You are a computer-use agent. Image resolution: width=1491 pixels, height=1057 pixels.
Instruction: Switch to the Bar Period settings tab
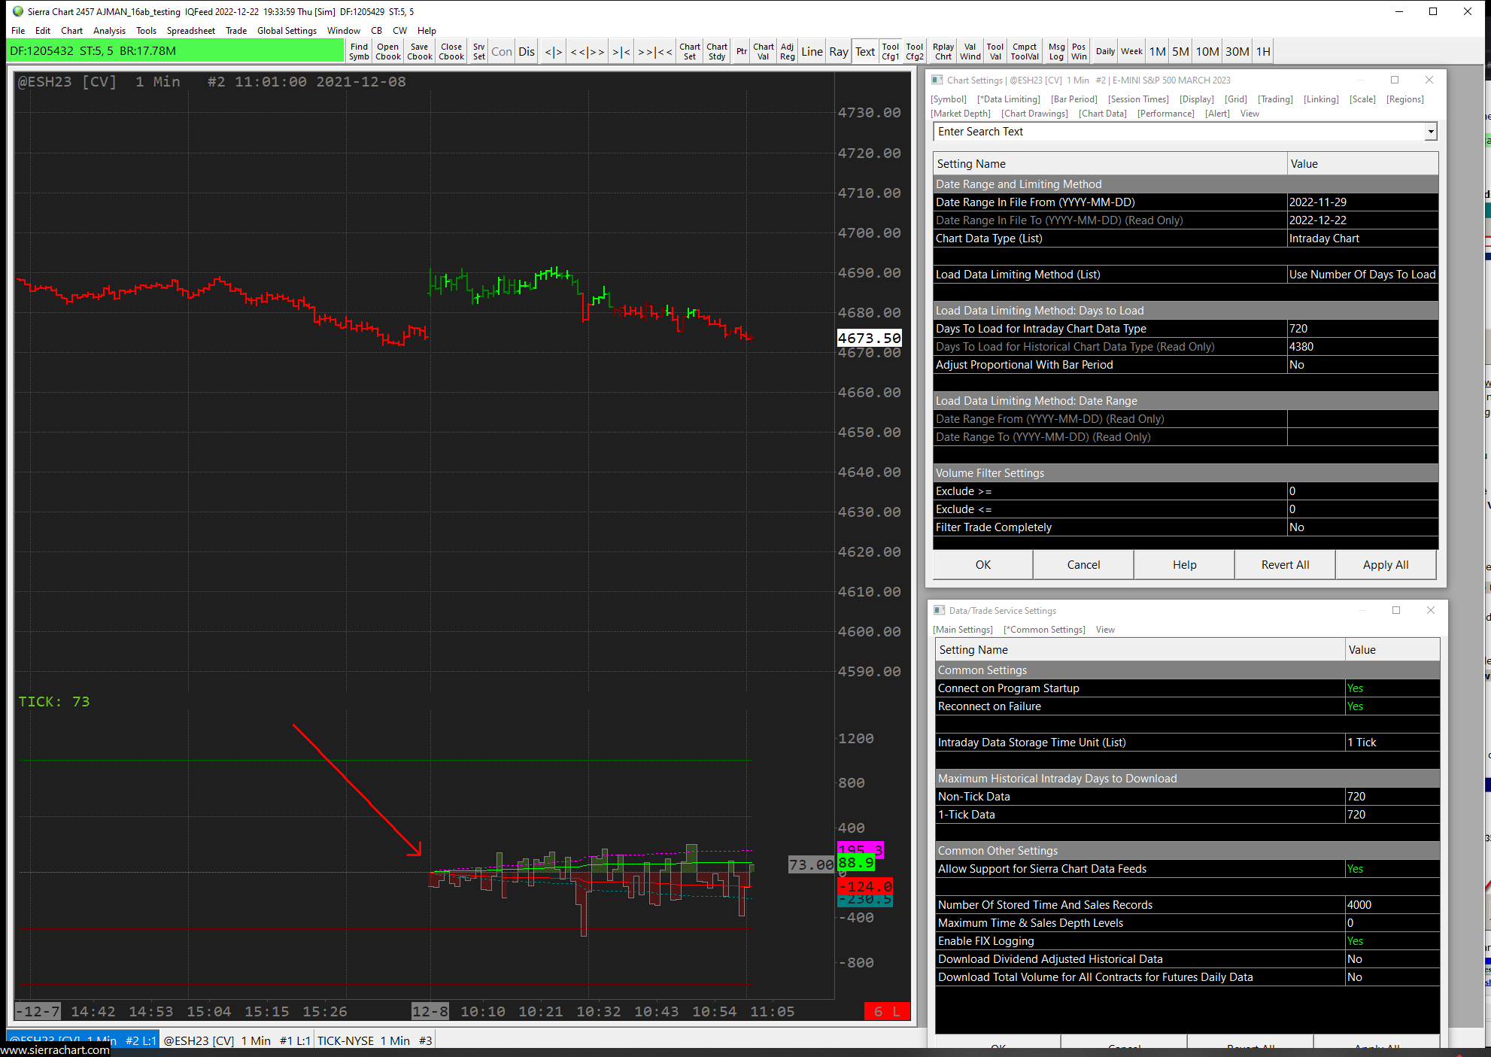point(1073,99)
